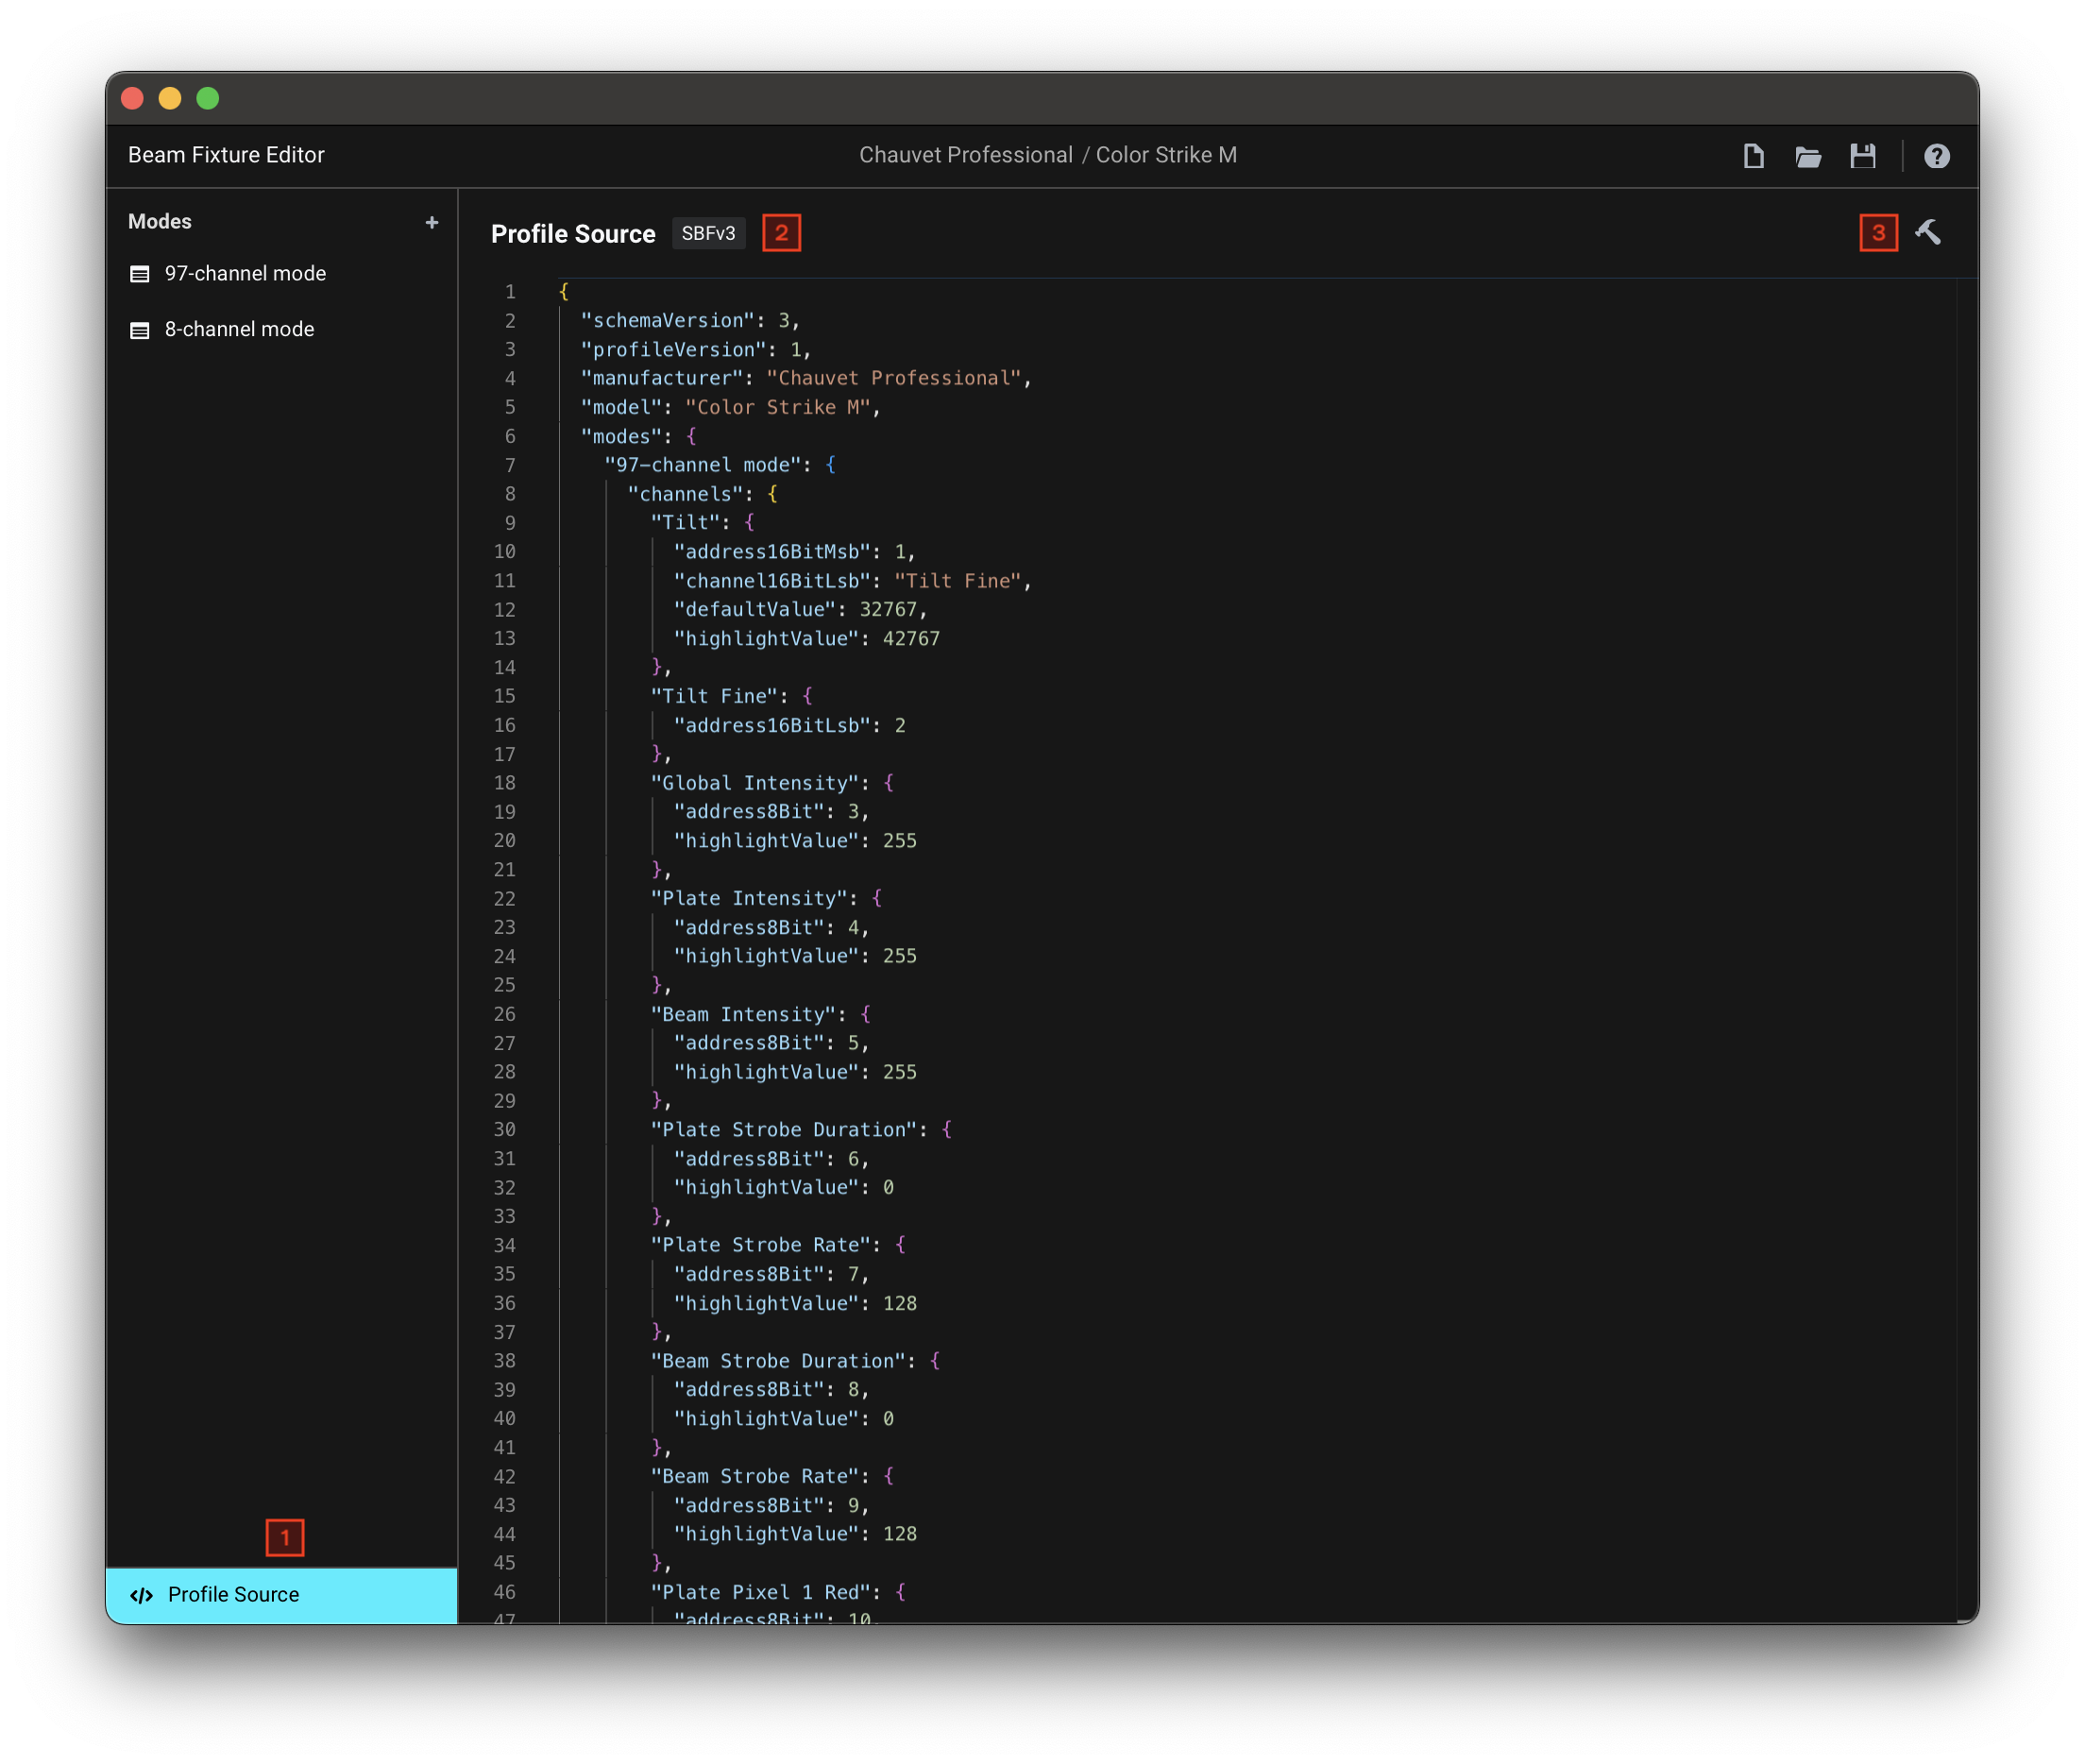
Task: Click the "address8Bit": 3 line
Action: tap(771, 812)
